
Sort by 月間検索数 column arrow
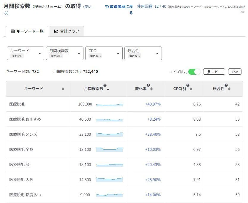(108, 90)
